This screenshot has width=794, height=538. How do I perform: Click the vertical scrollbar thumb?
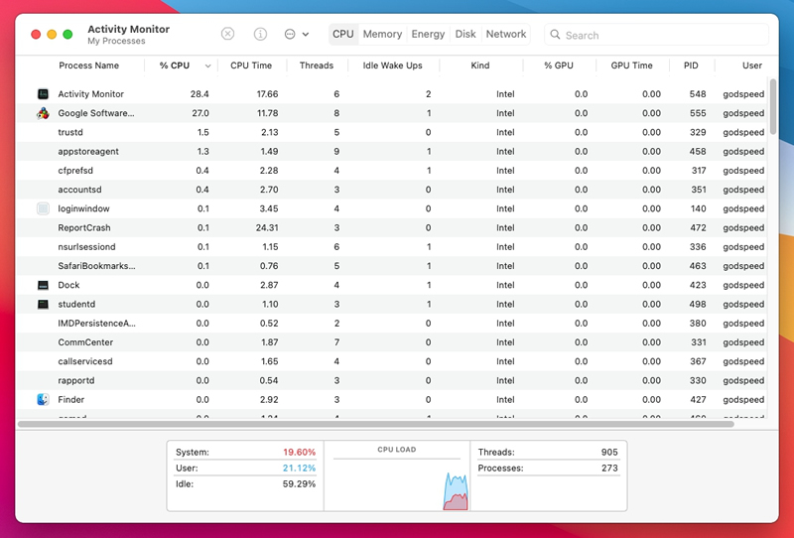click(773, 106)
